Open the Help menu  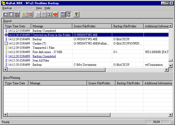(47, 8)
